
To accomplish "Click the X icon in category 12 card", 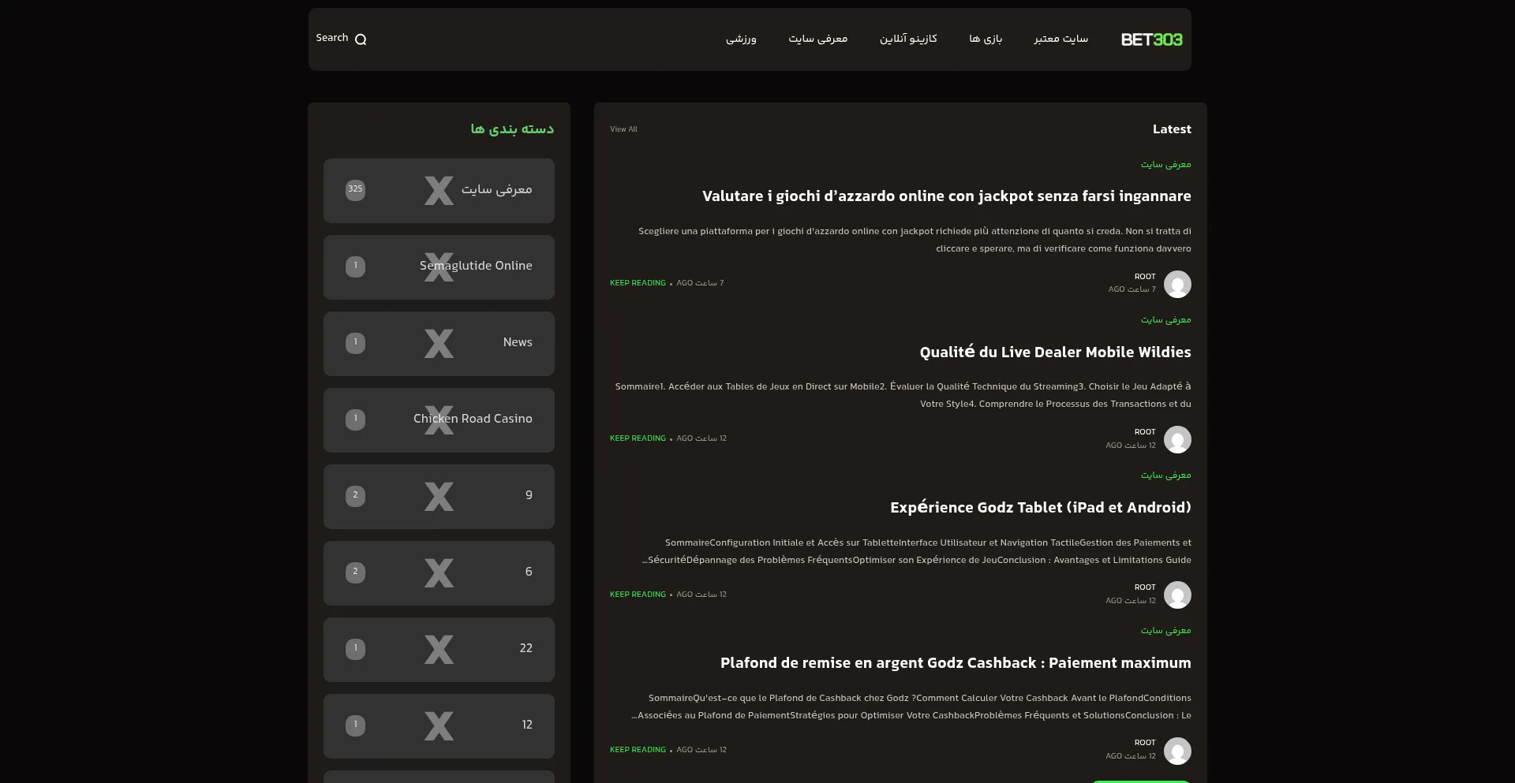I will tap(439, 726).
